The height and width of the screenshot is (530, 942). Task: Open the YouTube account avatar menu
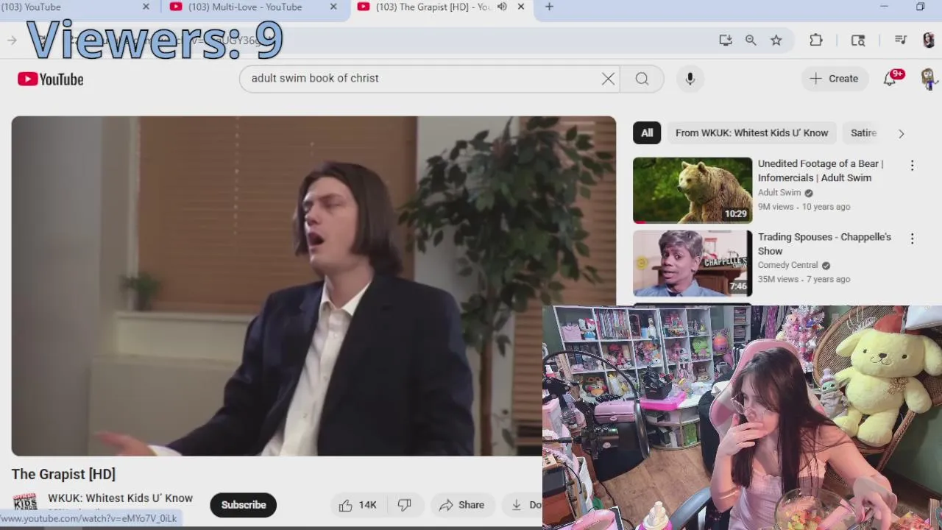[927, 79]
